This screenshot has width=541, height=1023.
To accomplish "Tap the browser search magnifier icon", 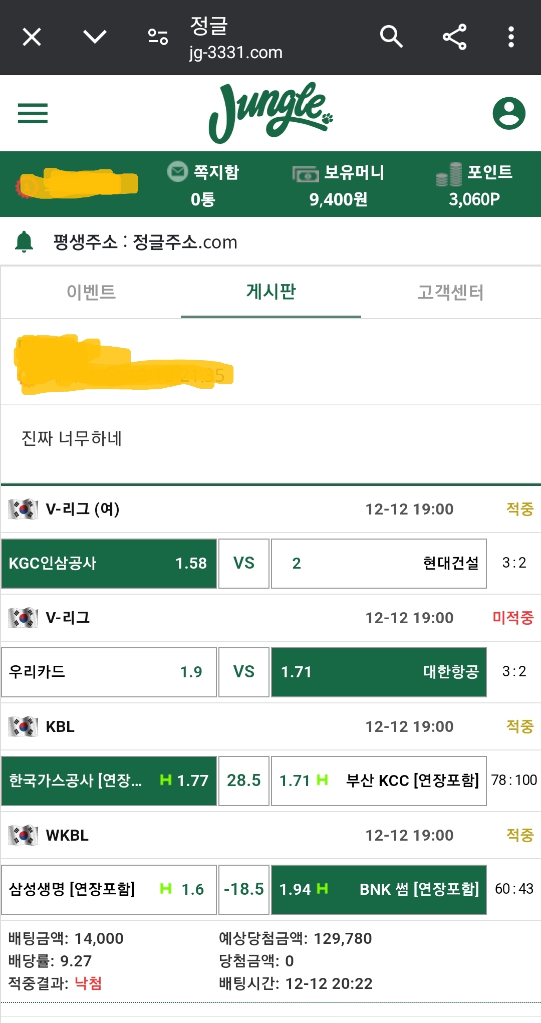I will pyautogui.click(x=391, y=37).
